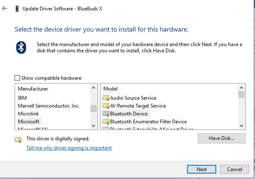The height and width of the screenshot is (179, 255).
Task: Select Bluetooth Device model
Action: pyautogui.click(x=129, y=114)
